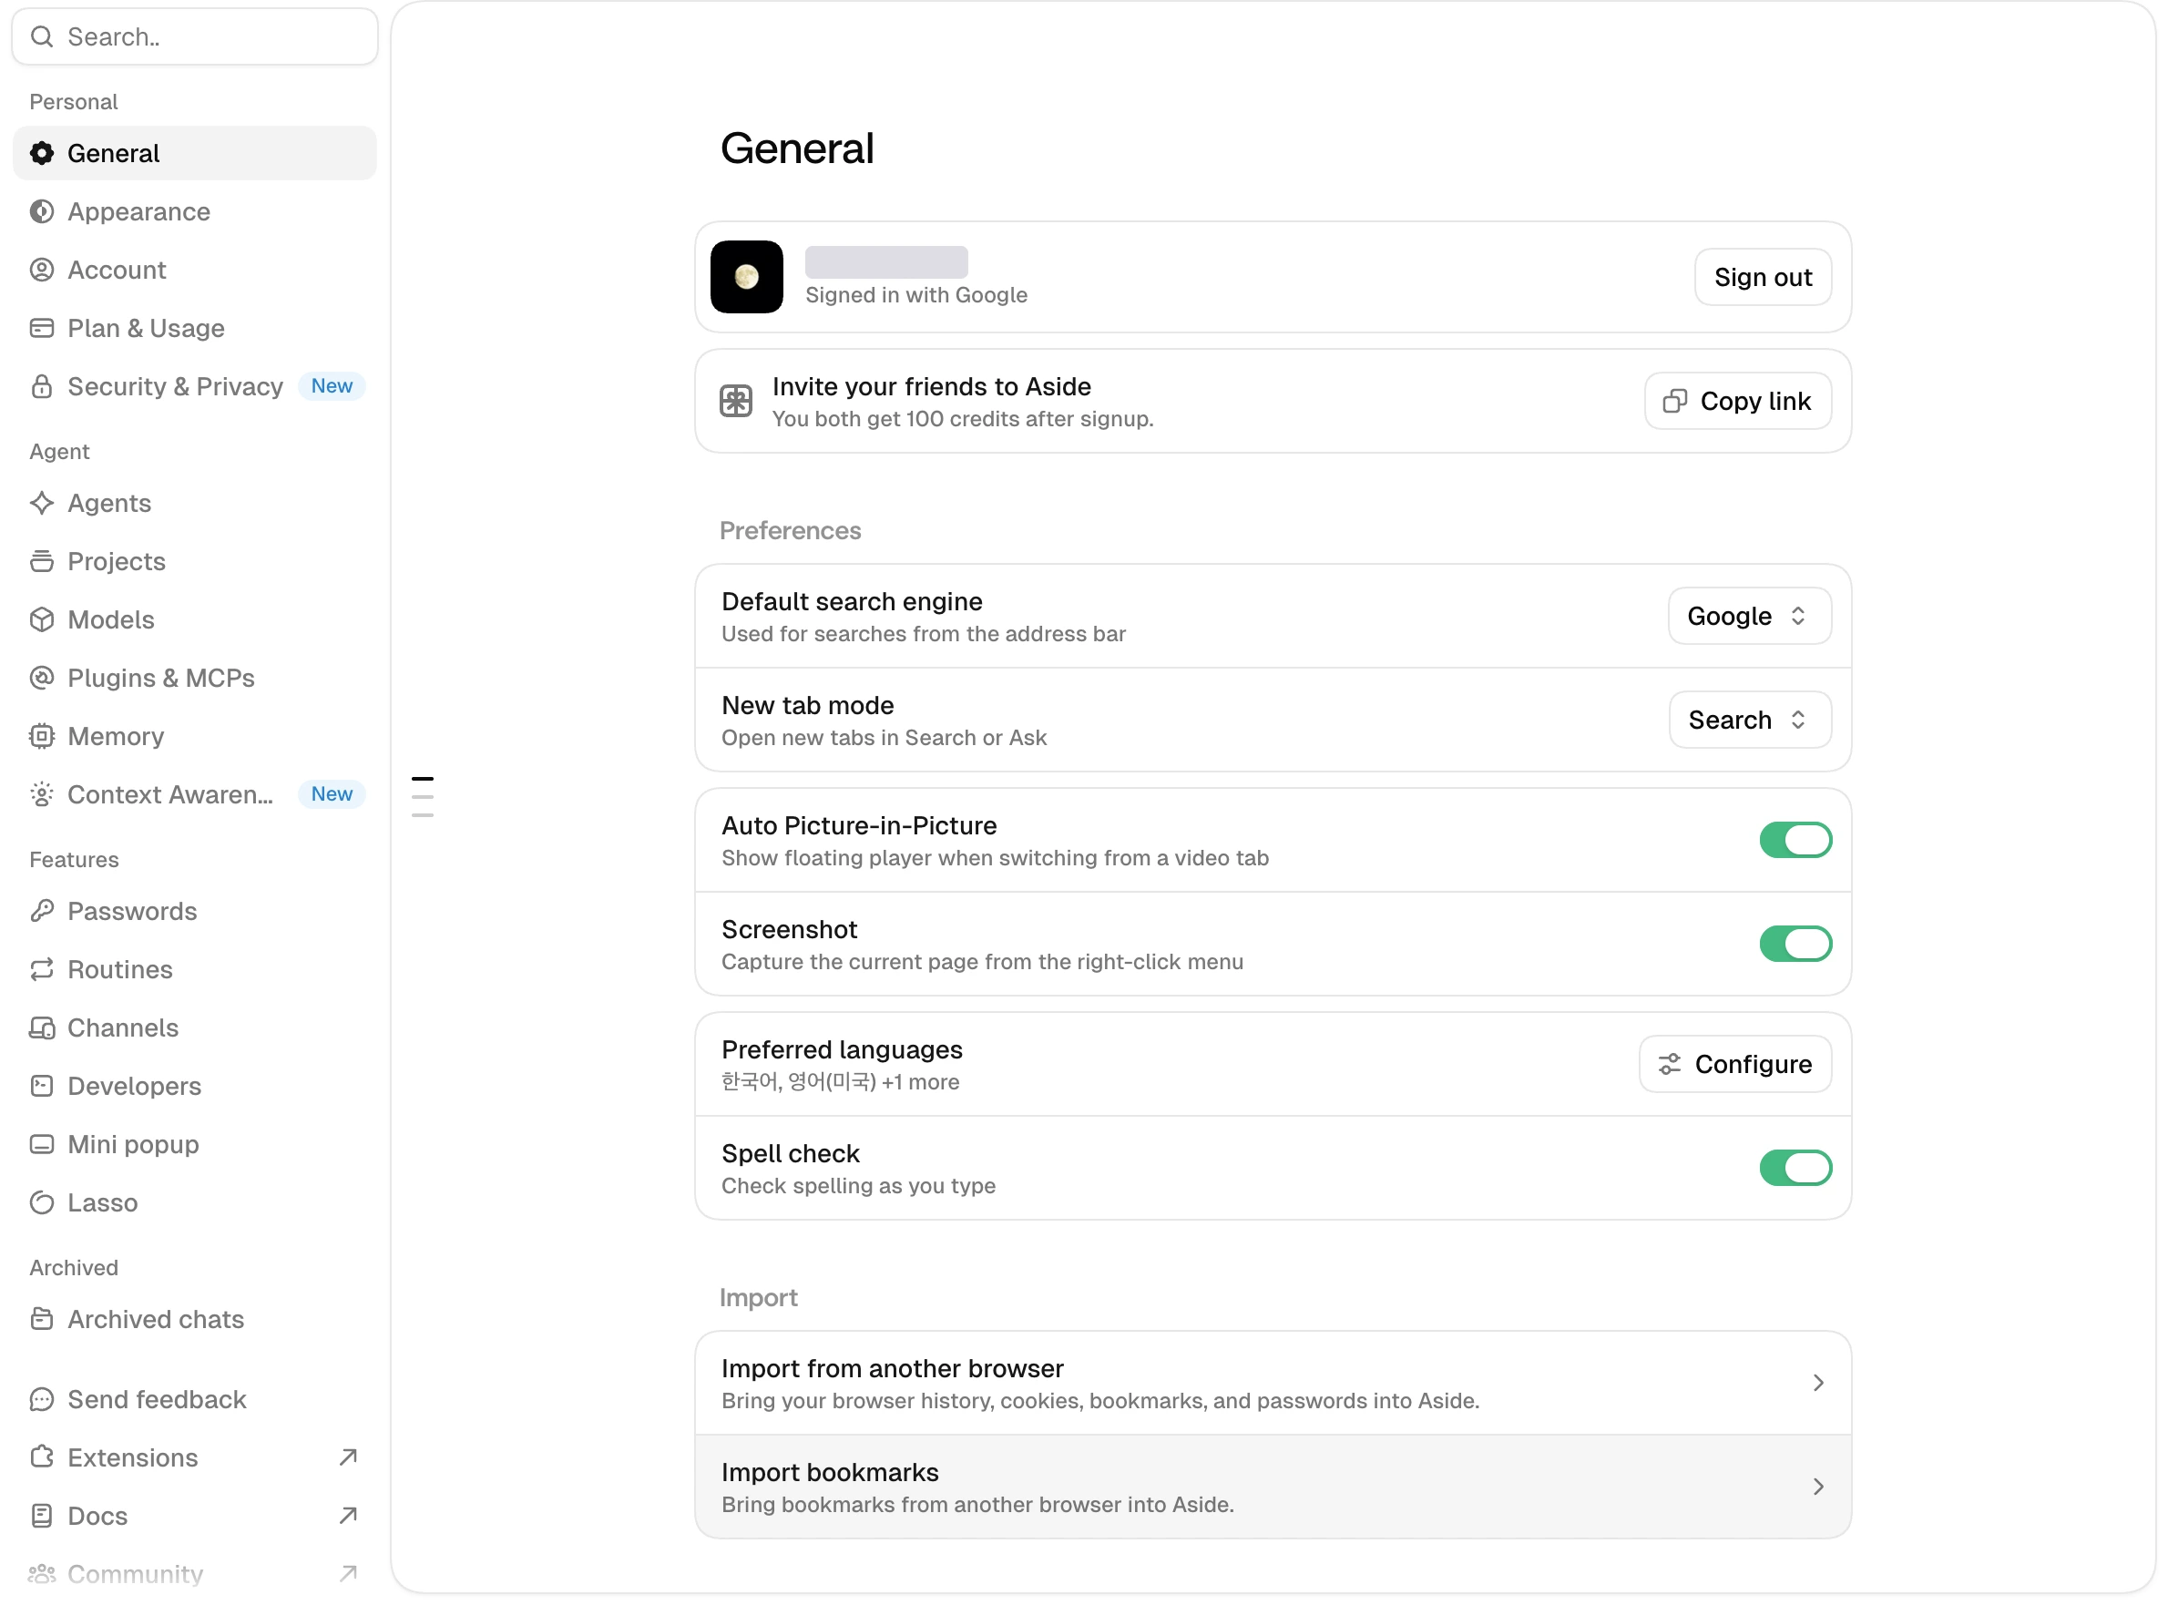
Task: Click the Archived chats box icon
Action: (x=42, y=1319)
